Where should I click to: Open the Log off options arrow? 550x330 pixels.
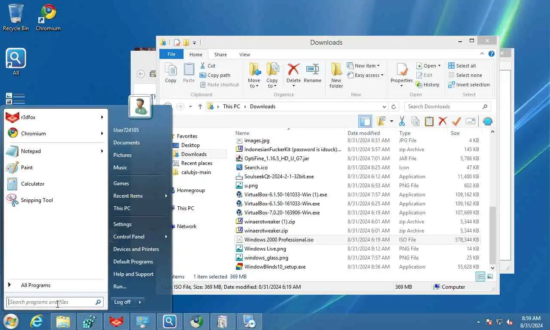point(140,302)
